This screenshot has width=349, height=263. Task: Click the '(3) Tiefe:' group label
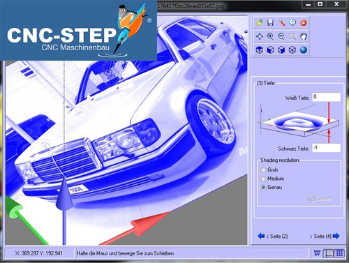pyautogui.click(x=266, y=83)
